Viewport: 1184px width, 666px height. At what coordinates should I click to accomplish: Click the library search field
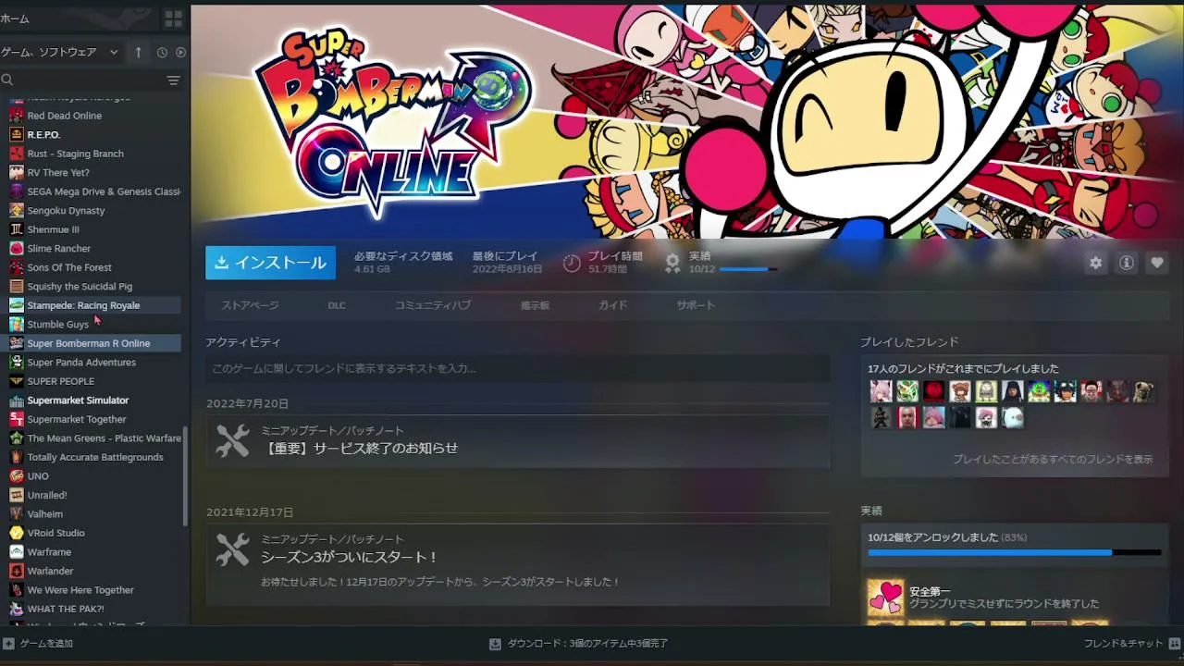[x=81, y=80]
